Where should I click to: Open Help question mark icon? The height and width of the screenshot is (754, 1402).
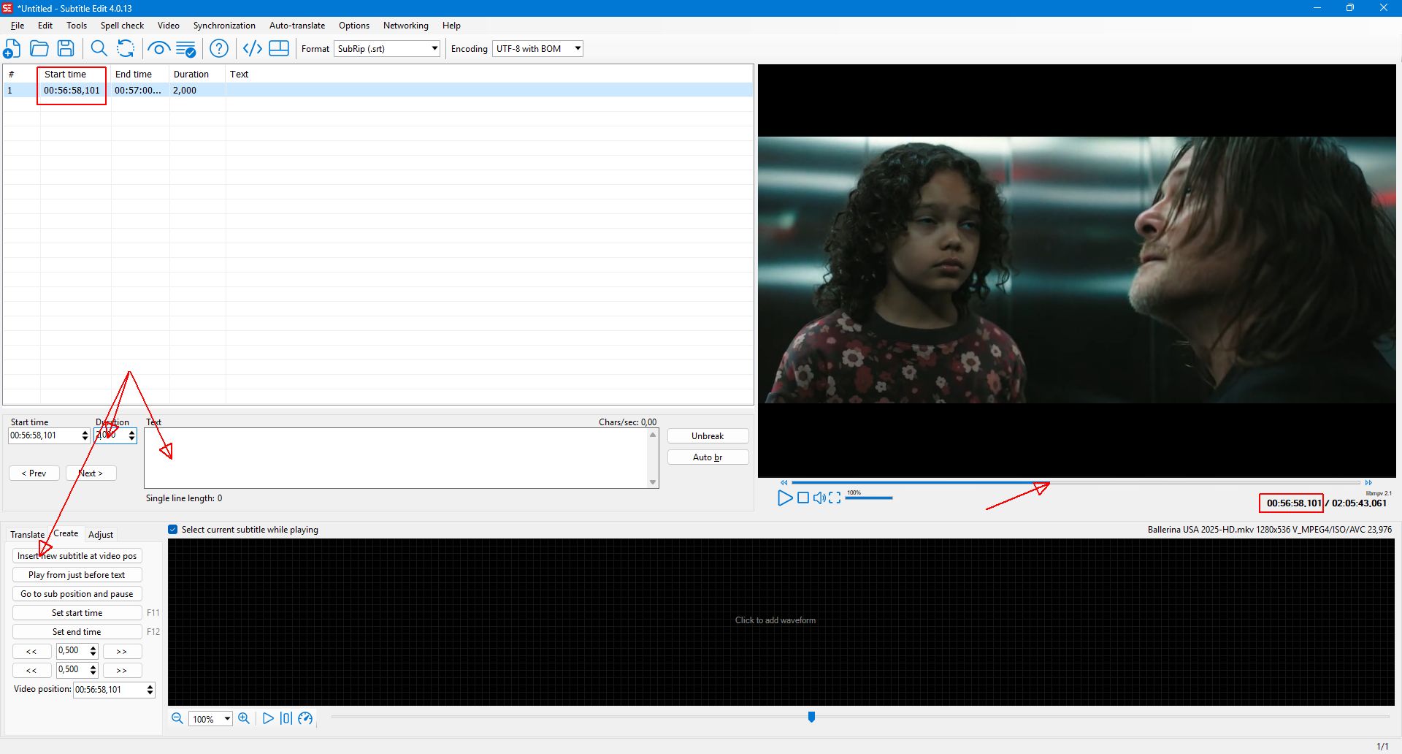point(219,49)
